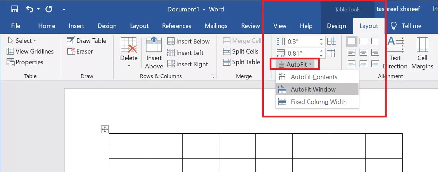Viewport: 438px width, 172px height.
Task: Open Table Tools Design tab
Action: coord(336,26)
